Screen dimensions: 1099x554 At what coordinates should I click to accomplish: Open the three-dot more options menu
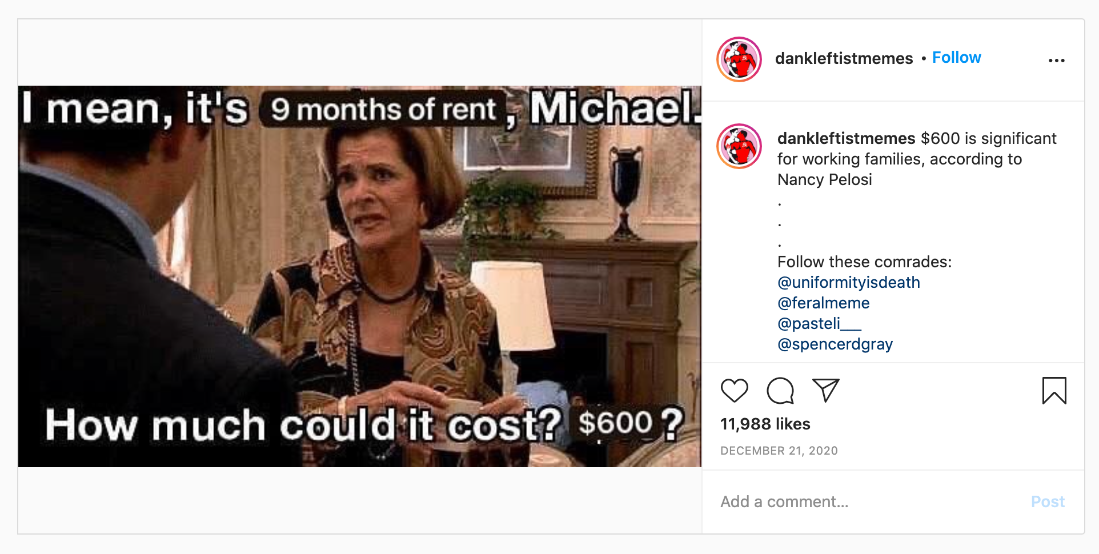(x=1056, y=60)
